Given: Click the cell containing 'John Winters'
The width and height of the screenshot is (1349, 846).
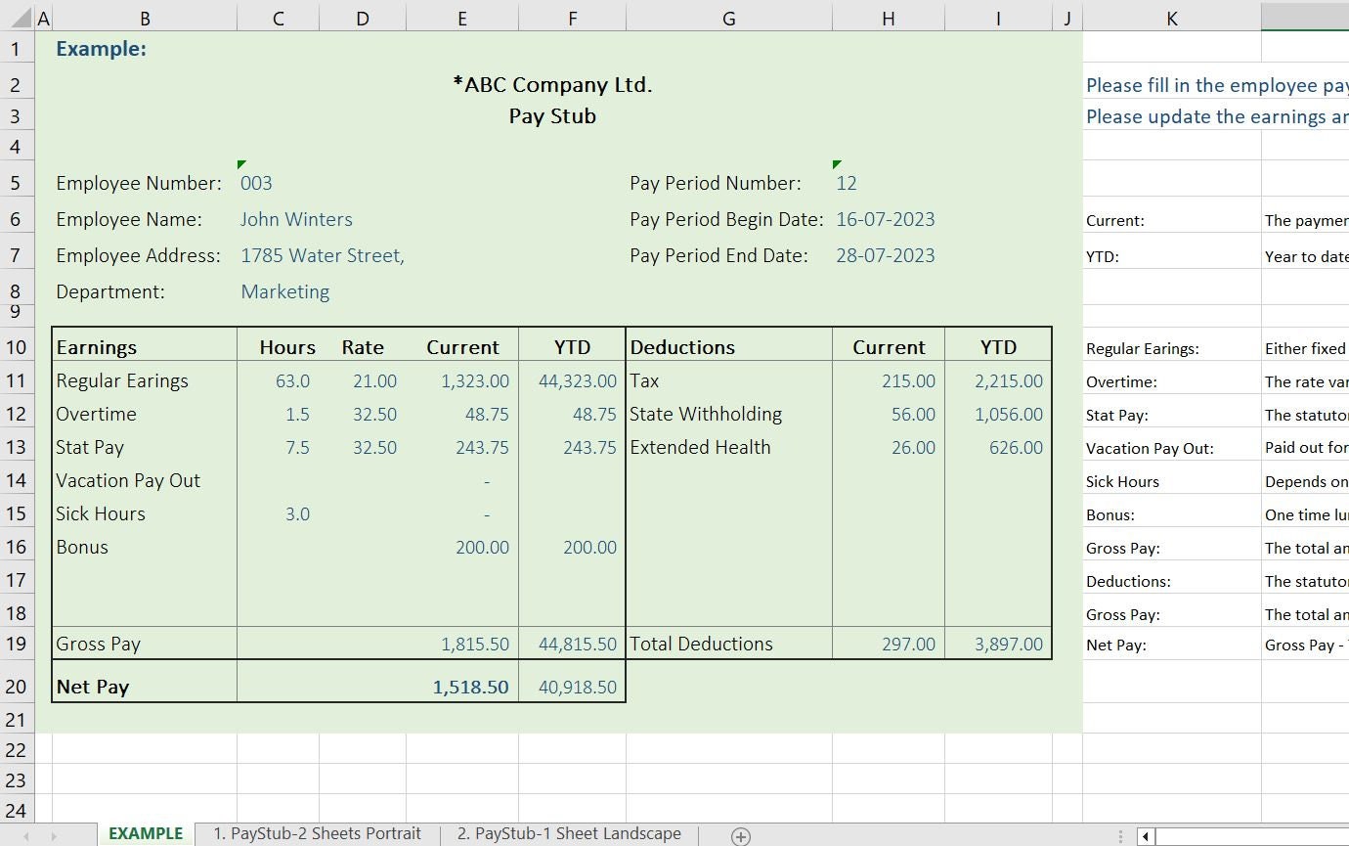Looking at the screenshot, I should (x=296, y=219).
